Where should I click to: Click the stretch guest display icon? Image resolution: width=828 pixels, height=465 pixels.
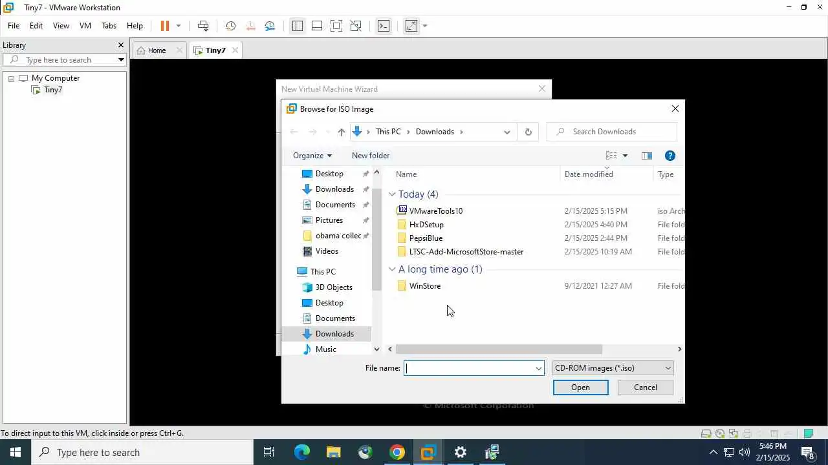(x=411, y=26)
